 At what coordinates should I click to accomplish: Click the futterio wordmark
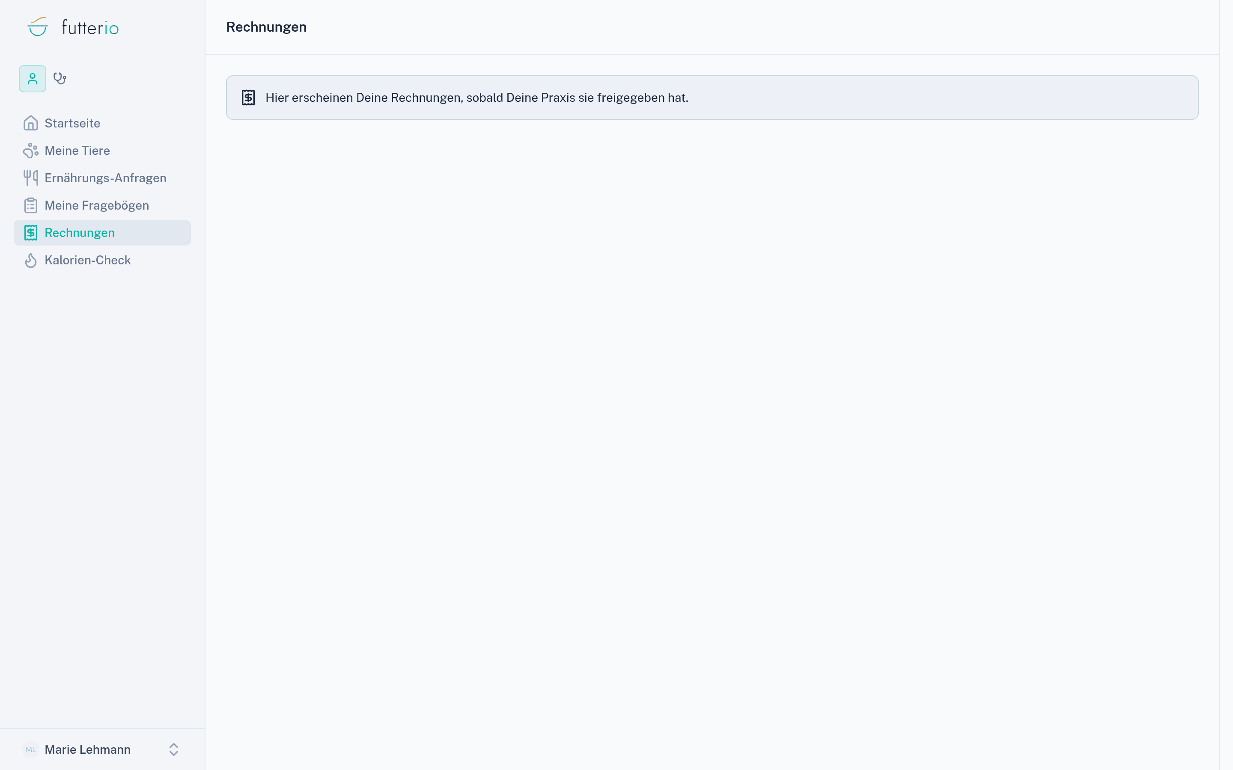tap(90, 27)
